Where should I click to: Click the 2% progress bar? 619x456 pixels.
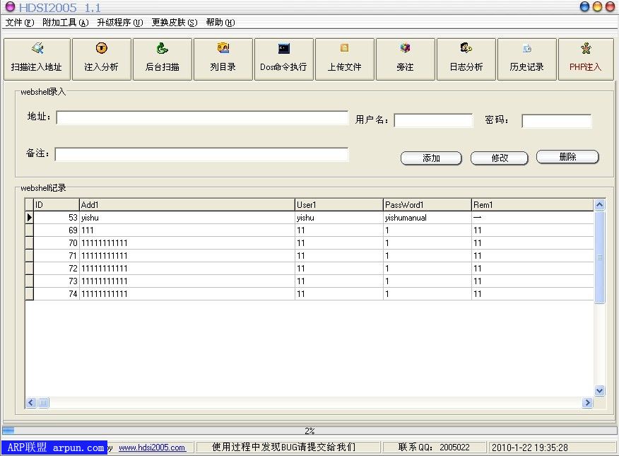tap(309, 430)
